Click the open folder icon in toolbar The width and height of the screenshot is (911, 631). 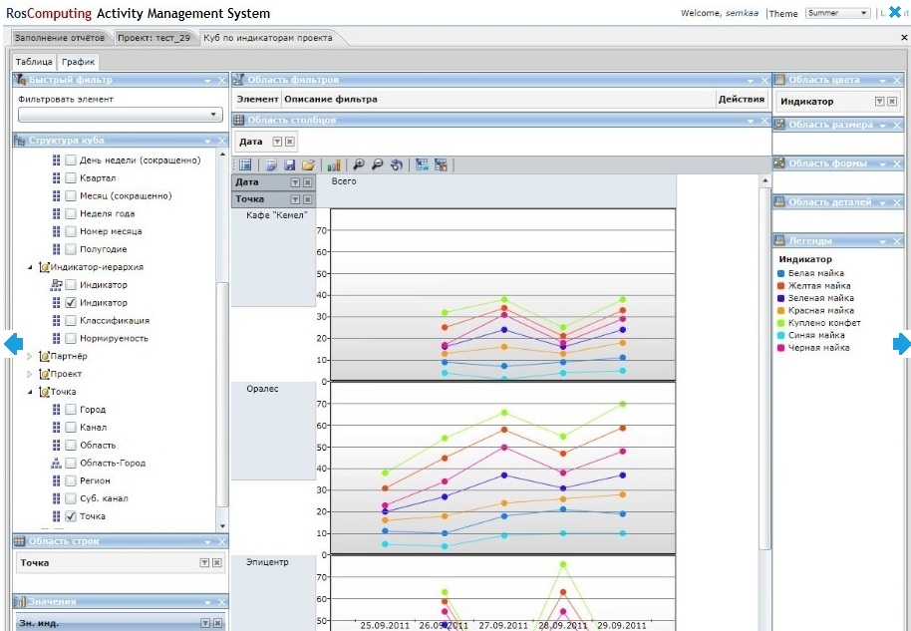[308, 164]
